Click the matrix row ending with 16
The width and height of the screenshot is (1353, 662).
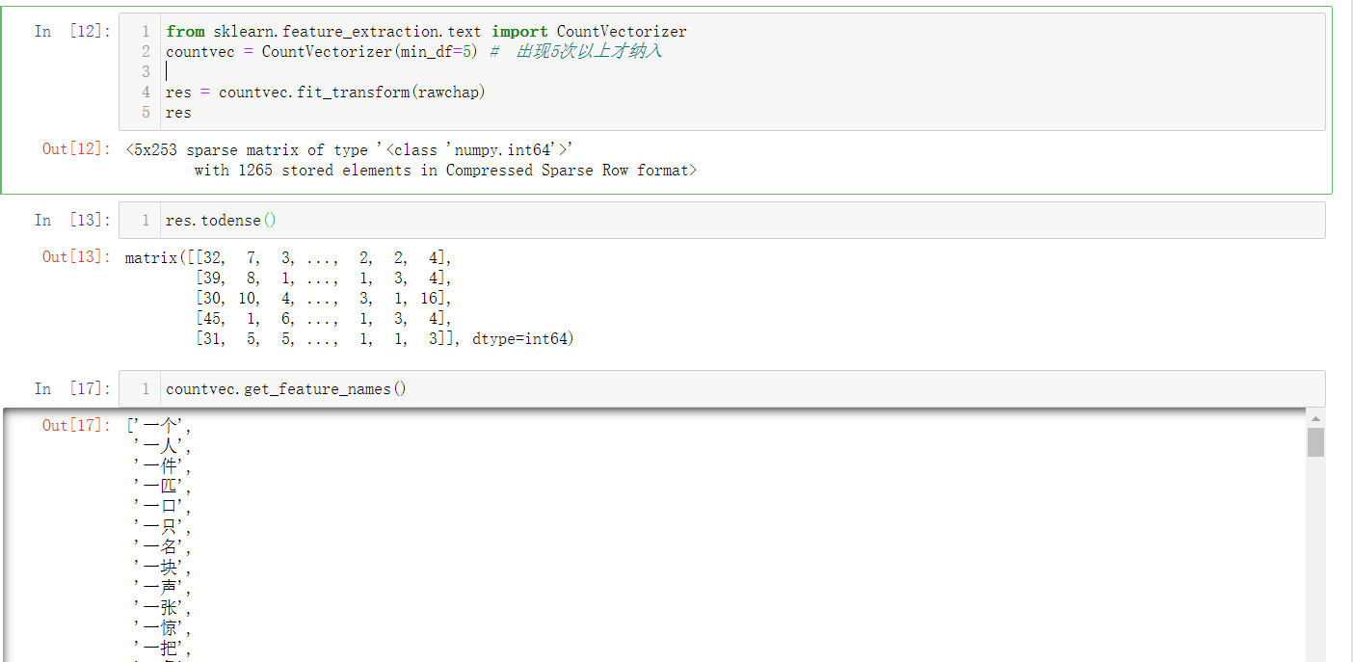[323, 298]
